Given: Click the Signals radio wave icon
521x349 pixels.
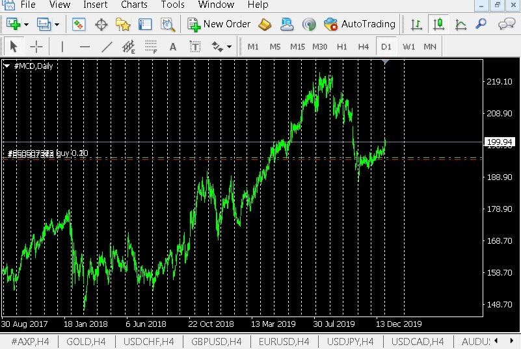Looking at the screenshot, I should click(x=309, y=25).
